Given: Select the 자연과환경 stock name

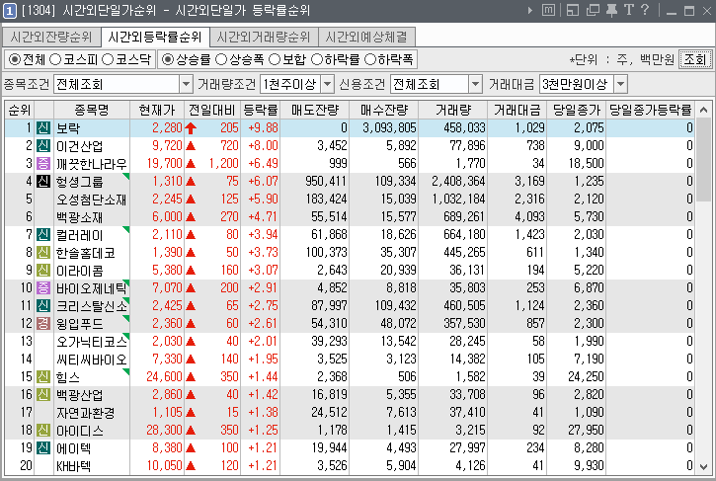Looking at the screenshot, I should pyautogui.click(x=85, y=413).
